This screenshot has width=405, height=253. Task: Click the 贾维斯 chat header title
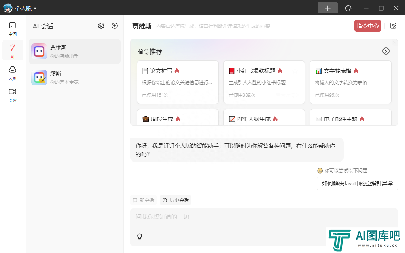142,26
